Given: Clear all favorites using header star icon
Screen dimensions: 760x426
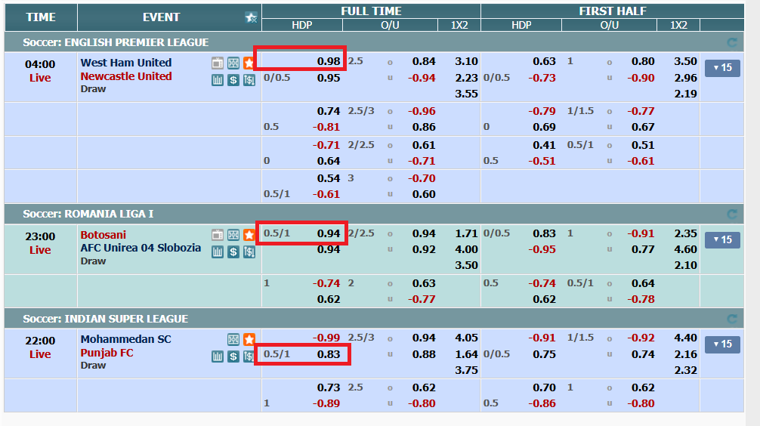Looking at the screenshot, I should coord(251,17).
